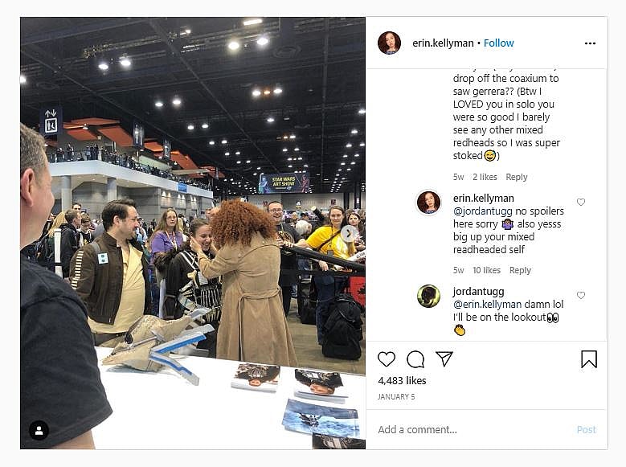Reply to the coaxium comment above
The height and width of the screenshot is (467, 626).
pyautogui.click(x=516, y=177)
